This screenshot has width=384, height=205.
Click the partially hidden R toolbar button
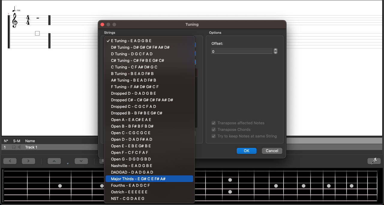click(x=103, y=161)
